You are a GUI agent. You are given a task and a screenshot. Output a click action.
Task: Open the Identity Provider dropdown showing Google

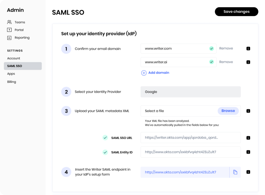point(190,92)
